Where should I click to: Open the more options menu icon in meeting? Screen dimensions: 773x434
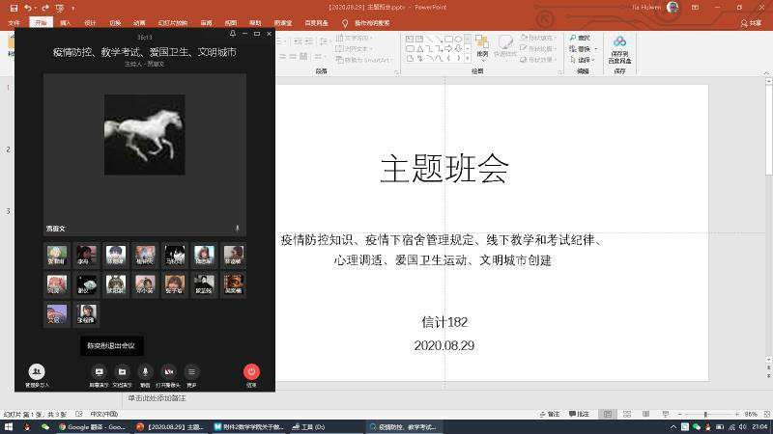click(x=192, y=371)
